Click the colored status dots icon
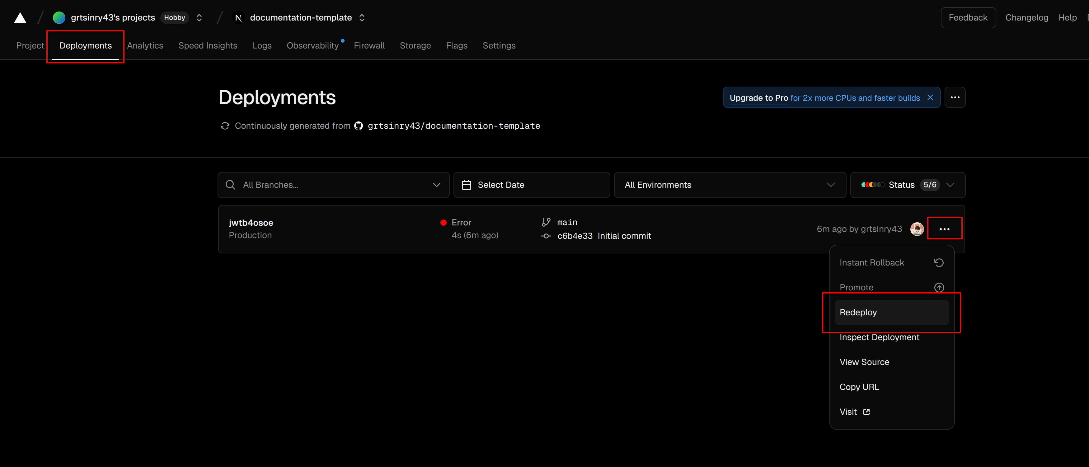Viewport: 1089px width, 467px height. 873,185
